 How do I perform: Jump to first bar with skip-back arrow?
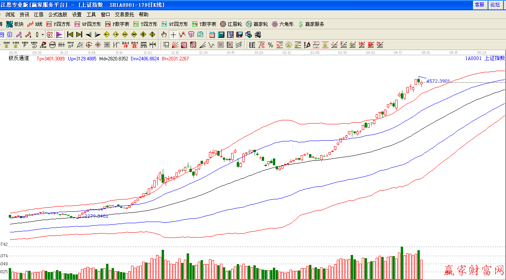coord(70,35)
